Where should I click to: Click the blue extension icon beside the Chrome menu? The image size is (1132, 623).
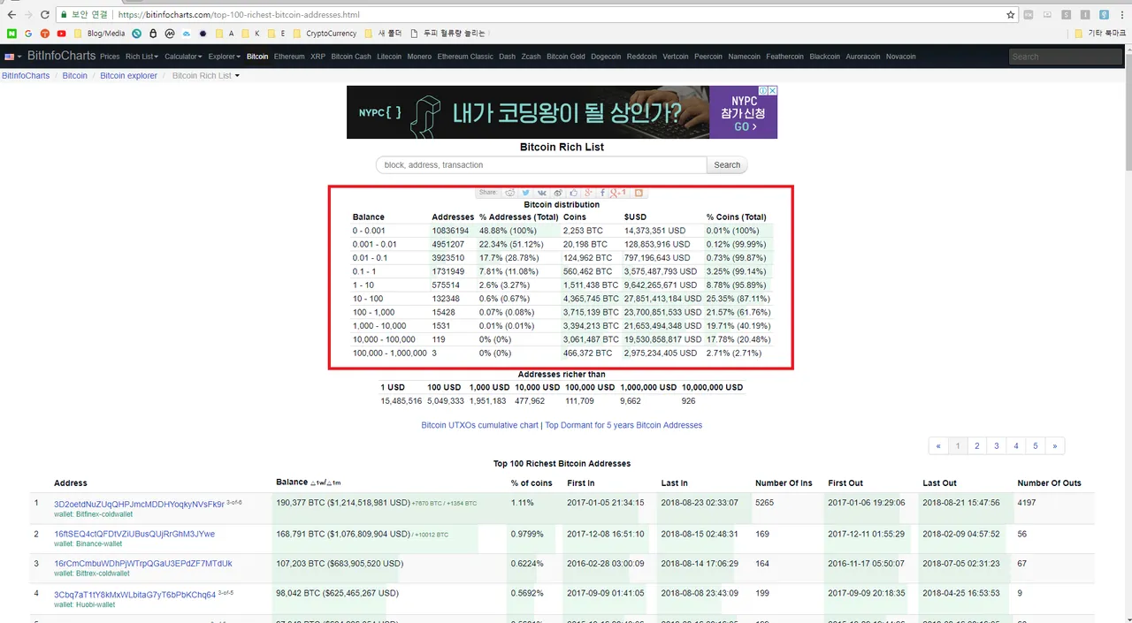tap(1105, 15)
